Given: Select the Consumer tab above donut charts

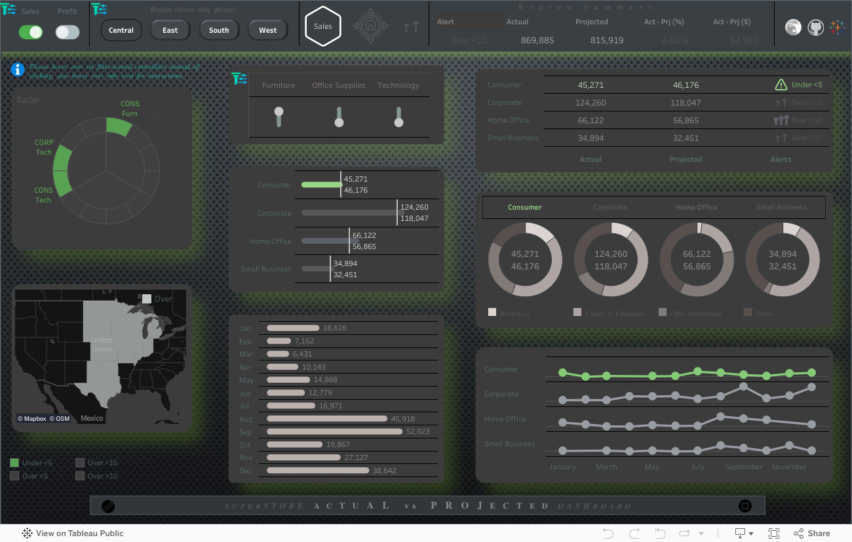Looking at the screenshot, I should (x=525, y=207).
